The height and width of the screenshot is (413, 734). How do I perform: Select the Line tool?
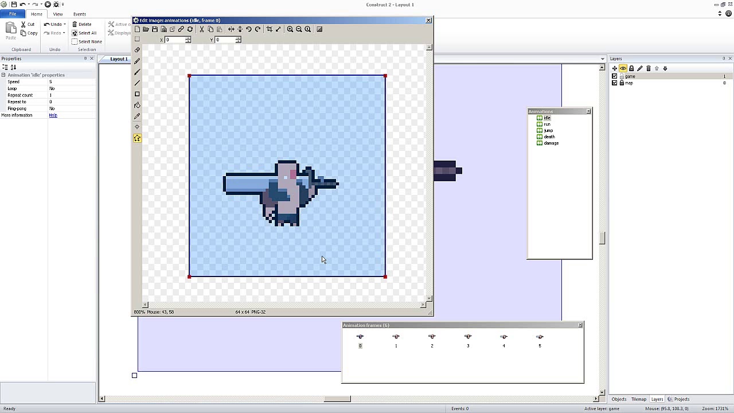[x=137, y=83]
